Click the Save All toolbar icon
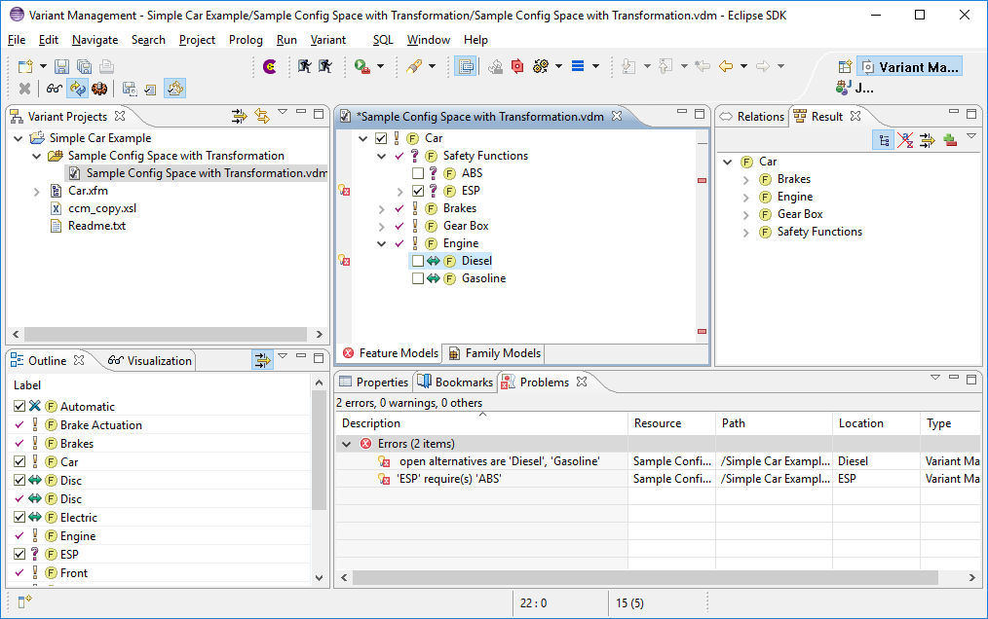Viewport: 988px width, 619px height. click(x=84, y=66)
